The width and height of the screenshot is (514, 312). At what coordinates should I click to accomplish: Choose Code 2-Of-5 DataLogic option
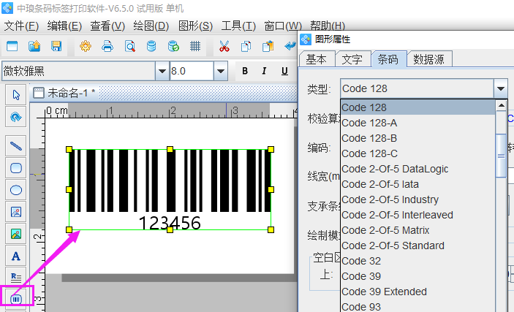click(417, 169)
